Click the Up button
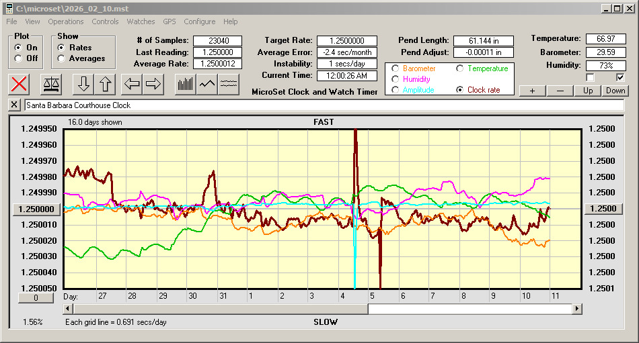 (588, 91)
